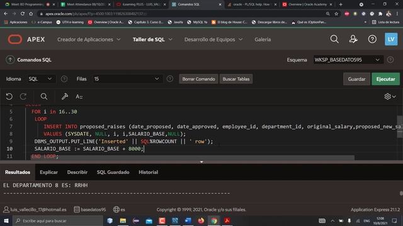Viewport: 403px width, 226px height.
Task: Redo the editor change
Action: [23, 96]
